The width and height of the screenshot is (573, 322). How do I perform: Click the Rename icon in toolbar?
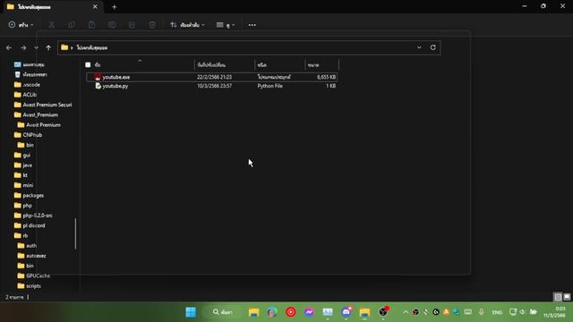(x=112, y=25)
